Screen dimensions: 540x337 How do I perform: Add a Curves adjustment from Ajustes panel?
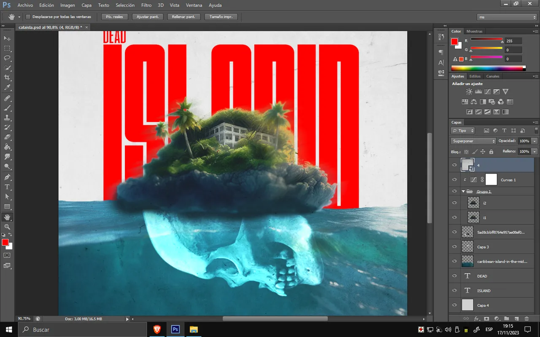point(487,91)
